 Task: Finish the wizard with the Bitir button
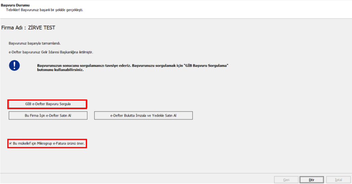point(311,180)
